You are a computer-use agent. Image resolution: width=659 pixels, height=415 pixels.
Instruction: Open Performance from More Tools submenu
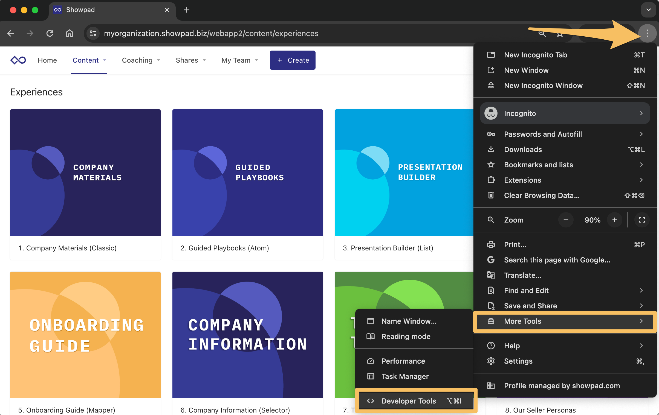[415, 361]
